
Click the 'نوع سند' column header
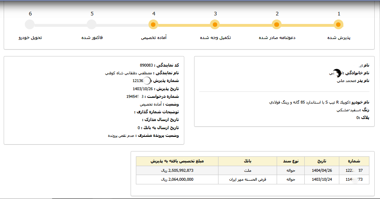(290, 161)
